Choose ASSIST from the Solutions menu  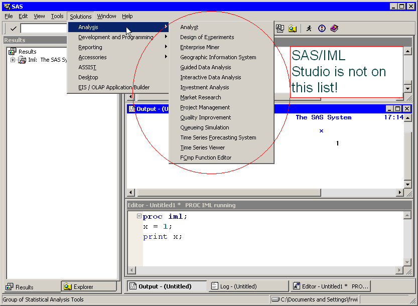(118, 67)
